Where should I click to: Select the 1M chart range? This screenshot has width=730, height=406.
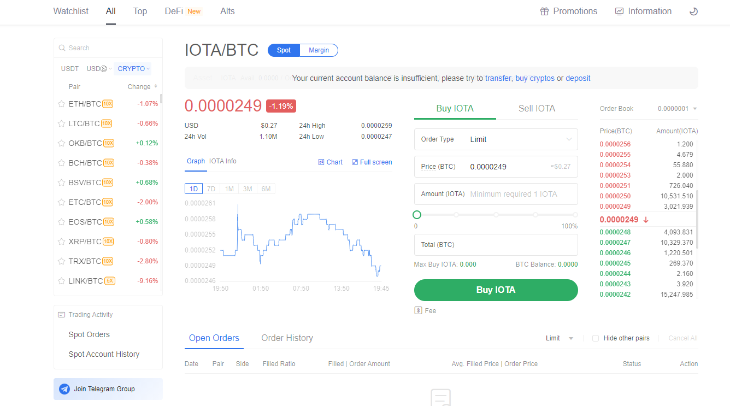coord(229,189)
